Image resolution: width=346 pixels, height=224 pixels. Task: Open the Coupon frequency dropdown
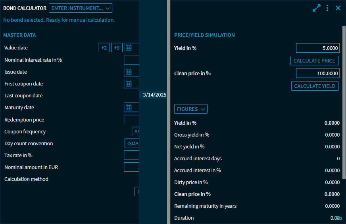point(136,132)
